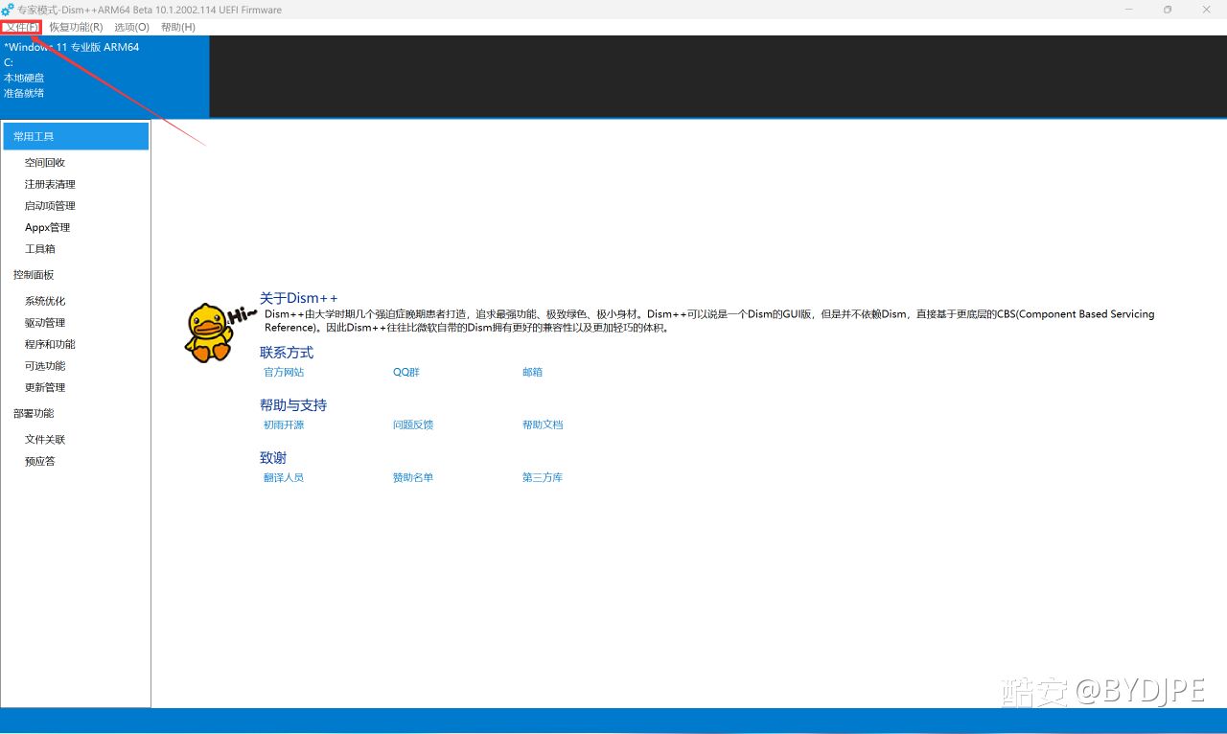Select the Windows 11 专业版 ARM64 image tile
This screenshot has height=734, width=1227.
pos(104,77)
